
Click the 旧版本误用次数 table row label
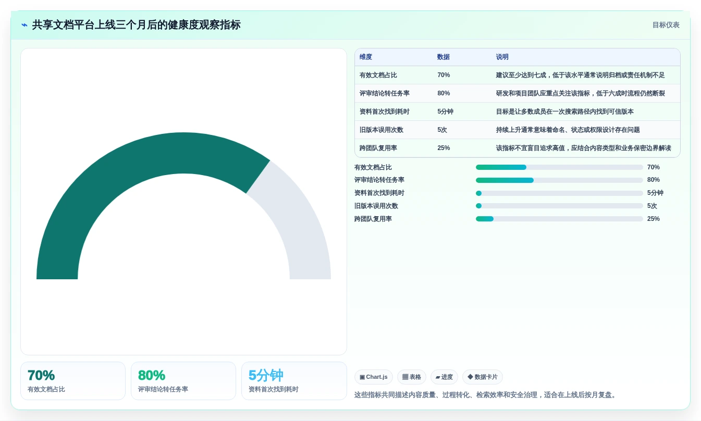pos(382,130)
